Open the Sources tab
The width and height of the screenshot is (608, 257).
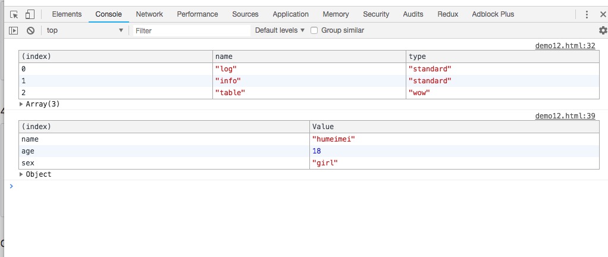coord(245,14)
